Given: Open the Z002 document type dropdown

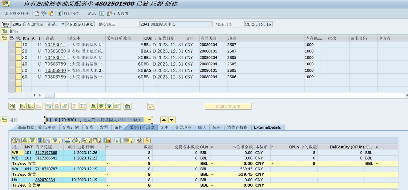Looking at the screenshot, I should (63, 24).
